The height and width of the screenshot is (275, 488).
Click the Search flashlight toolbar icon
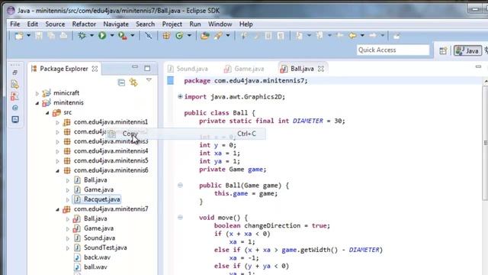coord(218,36)
